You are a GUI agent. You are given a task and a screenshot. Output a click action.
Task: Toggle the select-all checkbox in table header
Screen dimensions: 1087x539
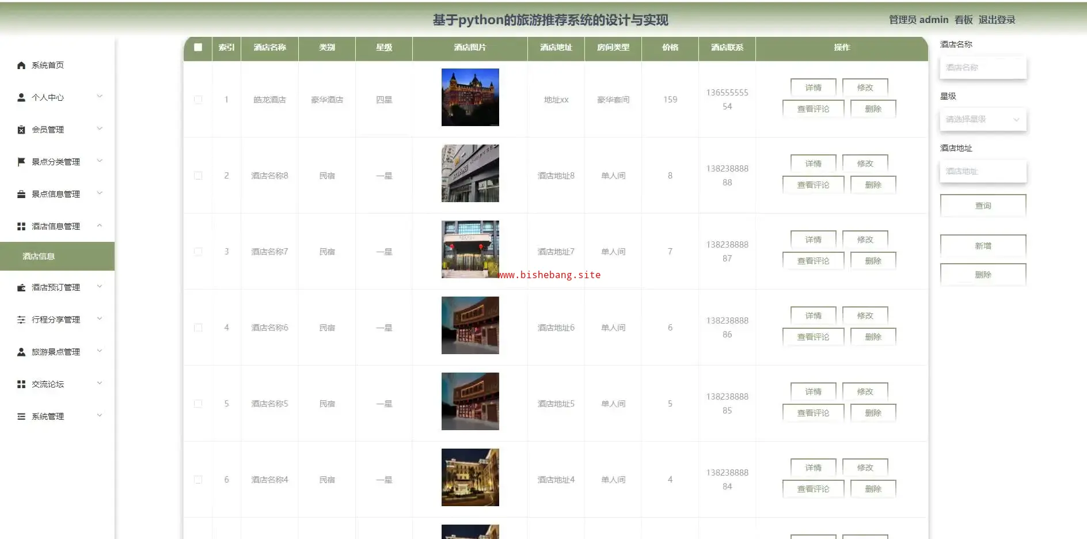click(x=198, y=47)
